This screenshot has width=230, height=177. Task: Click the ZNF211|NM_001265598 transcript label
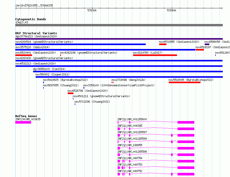(132, 152)
